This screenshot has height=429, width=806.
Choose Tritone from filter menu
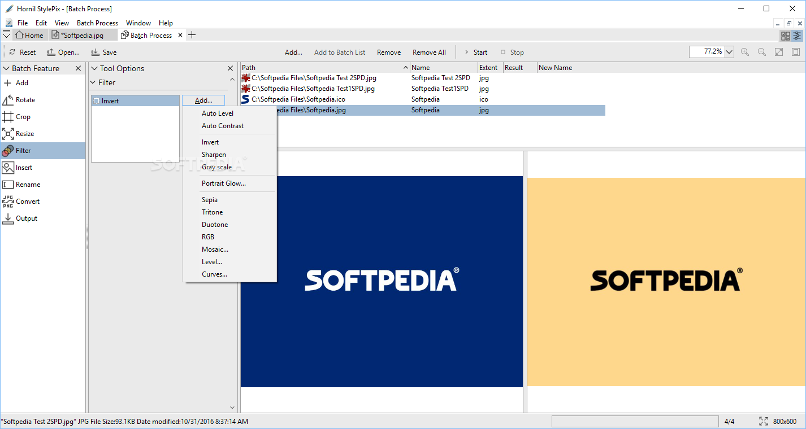tap(229, 212)
